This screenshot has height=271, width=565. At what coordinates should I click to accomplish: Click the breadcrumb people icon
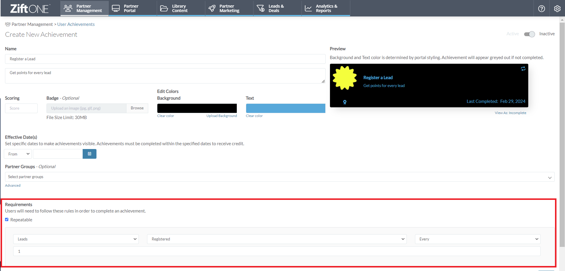point(8,24)
